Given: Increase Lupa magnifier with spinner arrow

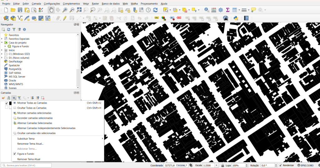Looking at the screenshot, I should click(247, 164).
